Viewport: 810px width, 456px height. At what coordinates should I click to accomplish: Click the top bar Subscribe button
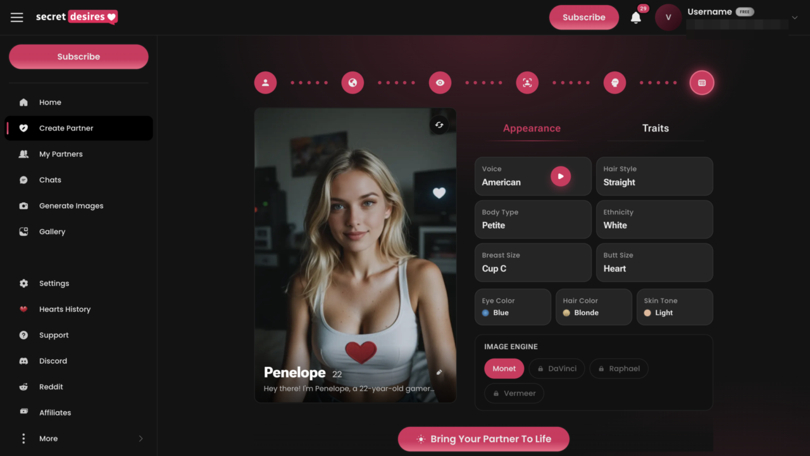pos(584,17)
